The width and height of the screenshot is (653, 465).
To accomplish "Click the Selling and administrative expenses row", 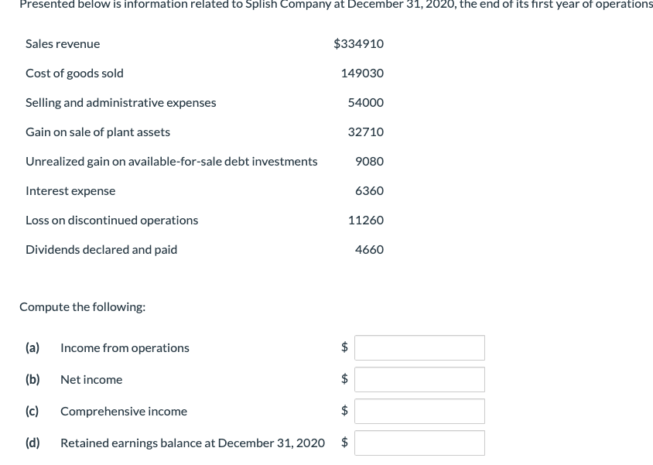I will coord(121,102).
